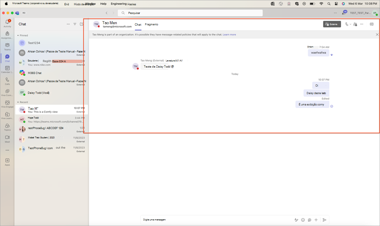The width and height of the screenshot is (380, 226).
Task: Open macOS Control Center
Action: [x=336, y=4]
